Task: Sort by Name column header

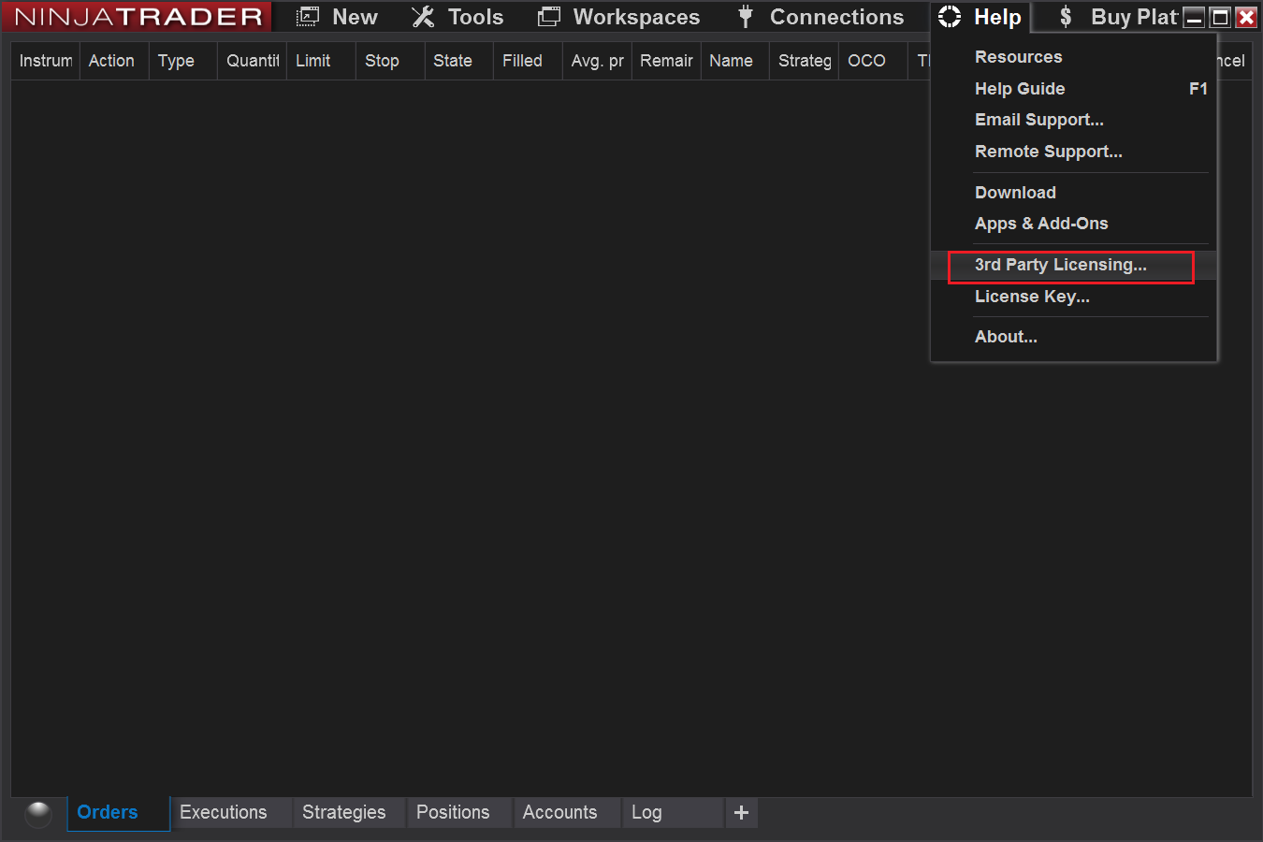Action: coord(735,61)
